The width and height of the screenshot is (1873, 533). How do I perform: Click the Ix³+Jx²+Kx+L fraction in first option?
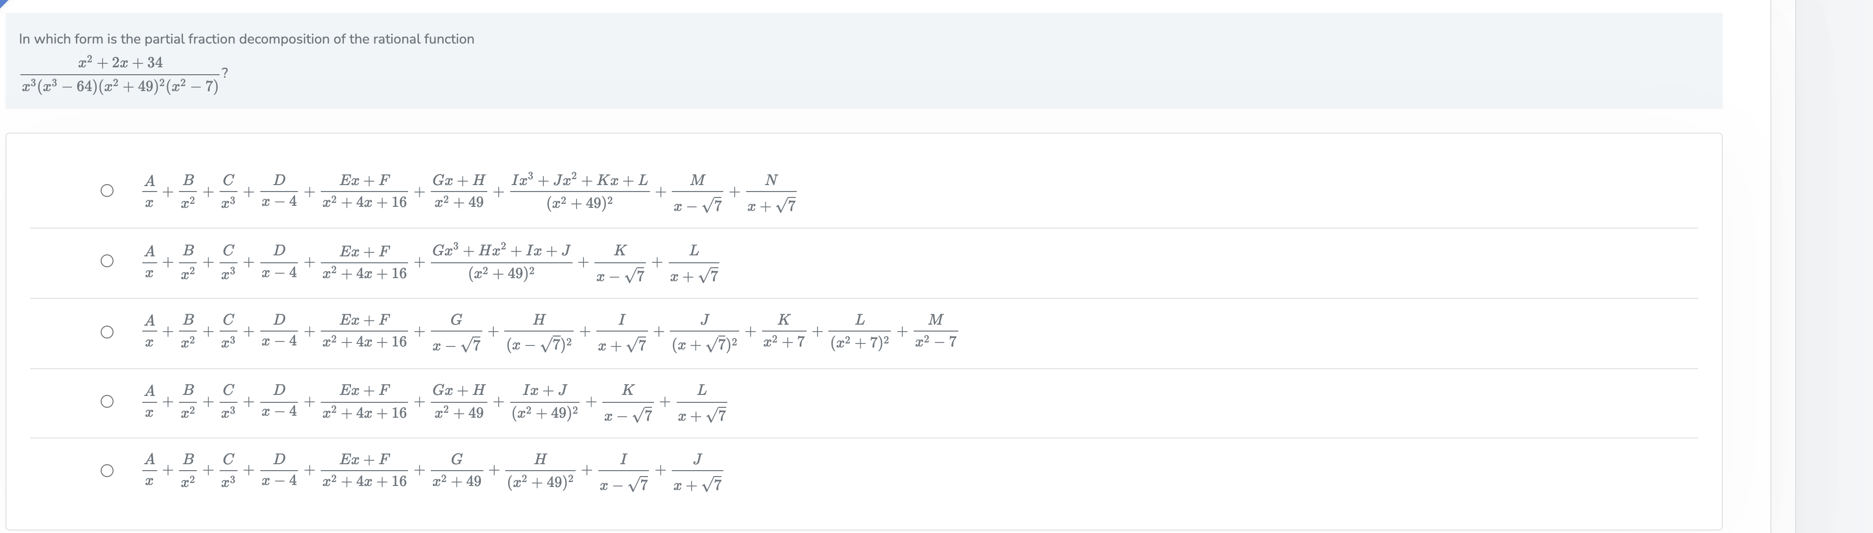(580, 191)
